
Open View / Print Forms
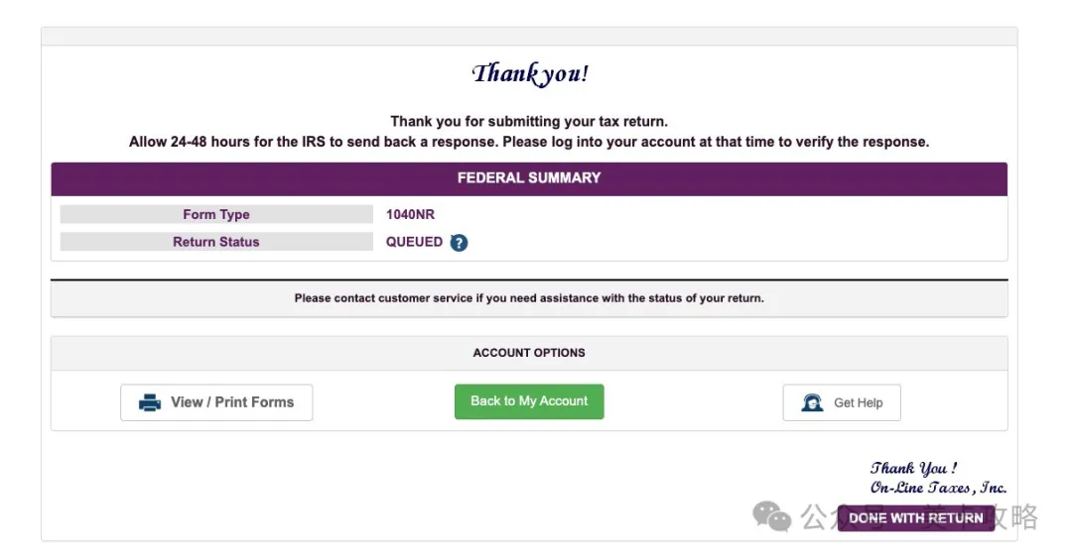tap(216, 402)
